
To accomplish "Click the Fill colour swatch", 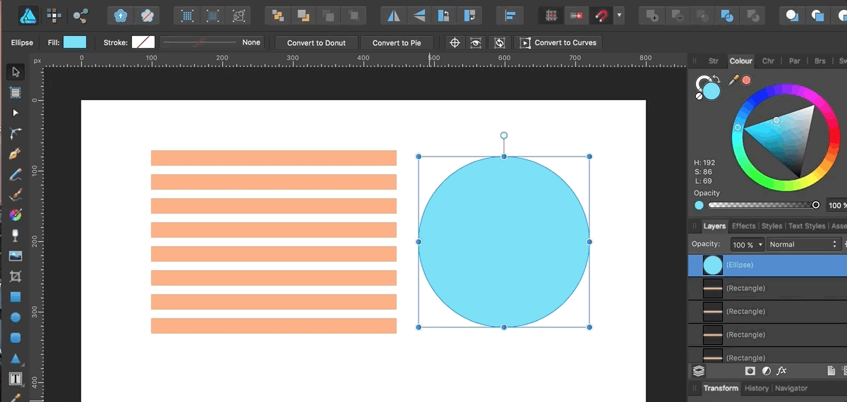I will tap(75, 42).
